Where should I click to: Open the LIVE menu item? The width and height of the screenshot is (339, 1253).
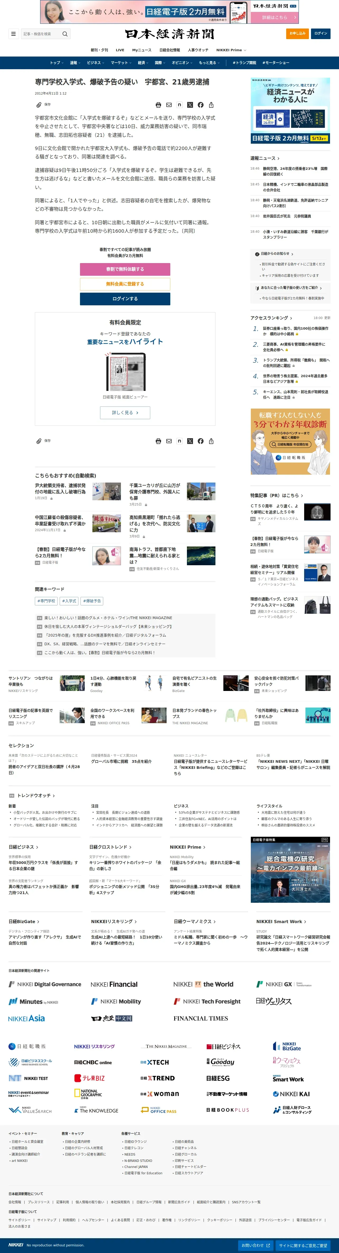click(120, 50)
